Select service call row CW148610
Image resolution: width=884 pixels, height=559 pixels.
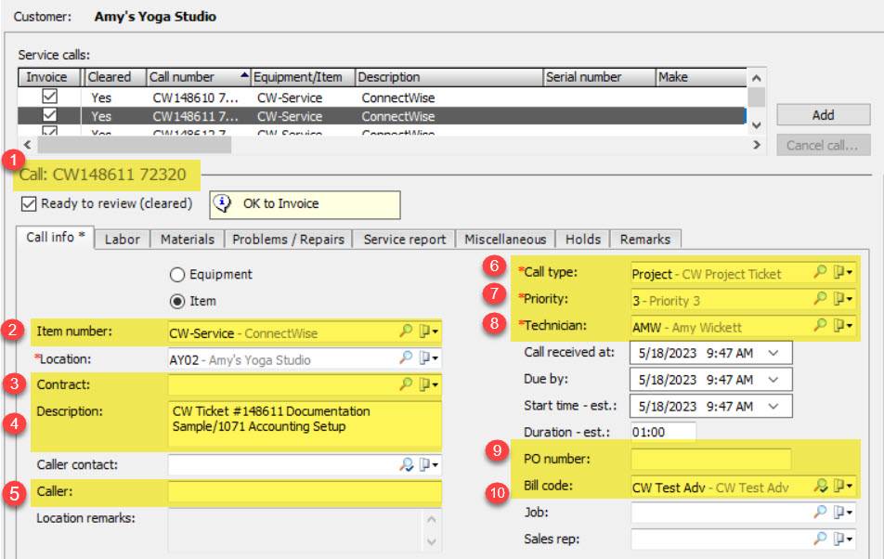(x=383, y=97)
